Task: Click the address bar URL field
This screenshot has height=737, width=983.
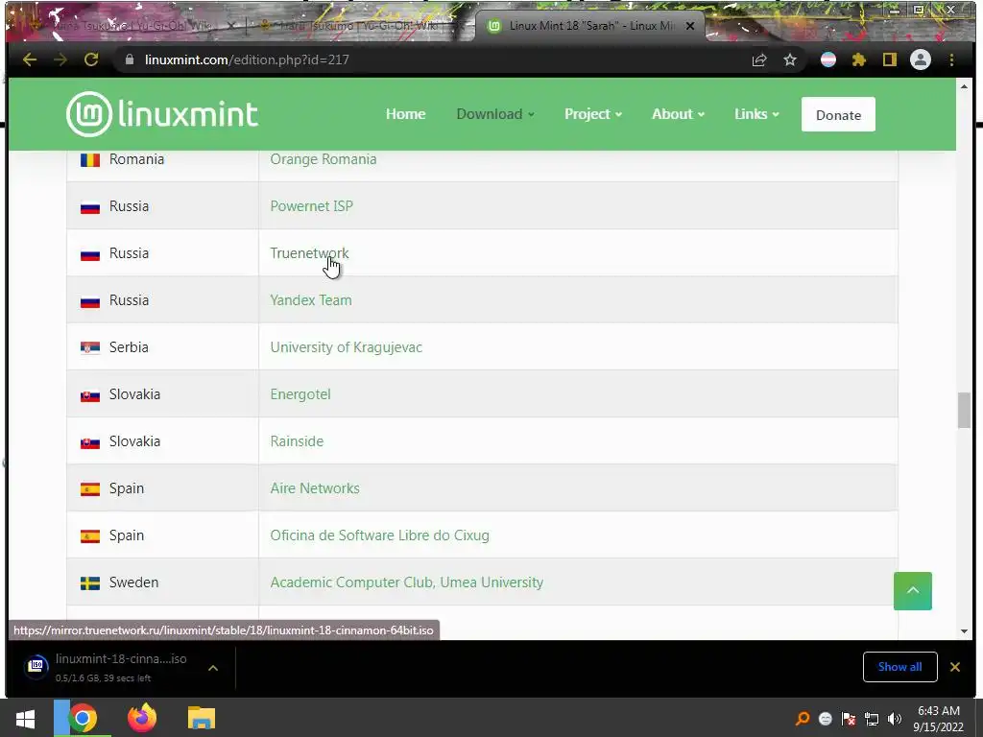Action: (433, 59)
